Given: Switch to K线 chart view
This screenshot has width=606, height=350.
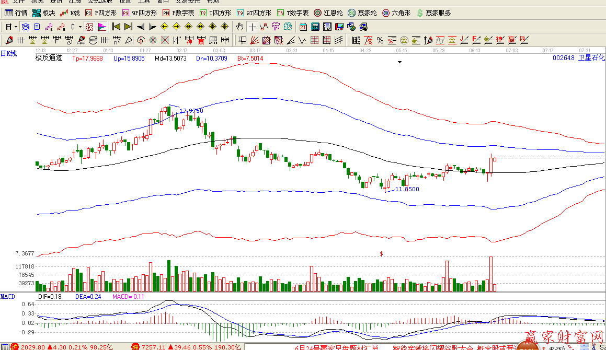Looking at the screenshot, I should click(x=70, y=13).
